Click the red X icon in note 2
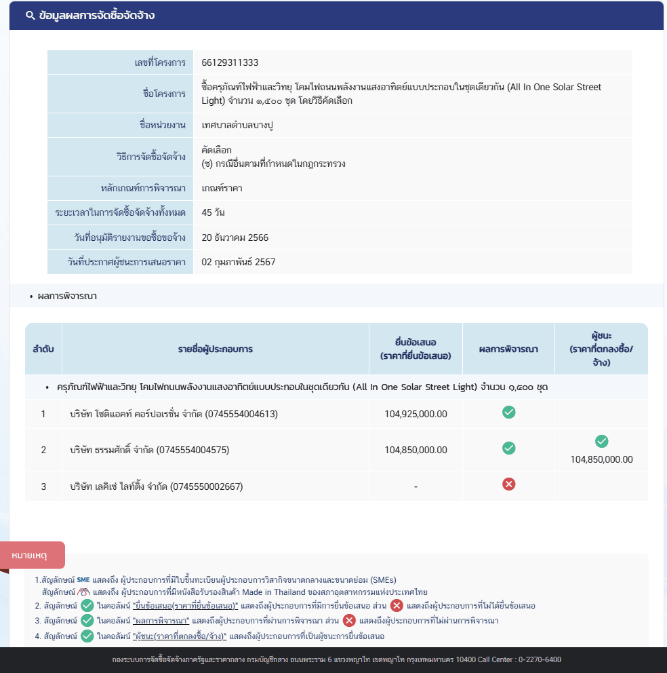 point(397,605)
